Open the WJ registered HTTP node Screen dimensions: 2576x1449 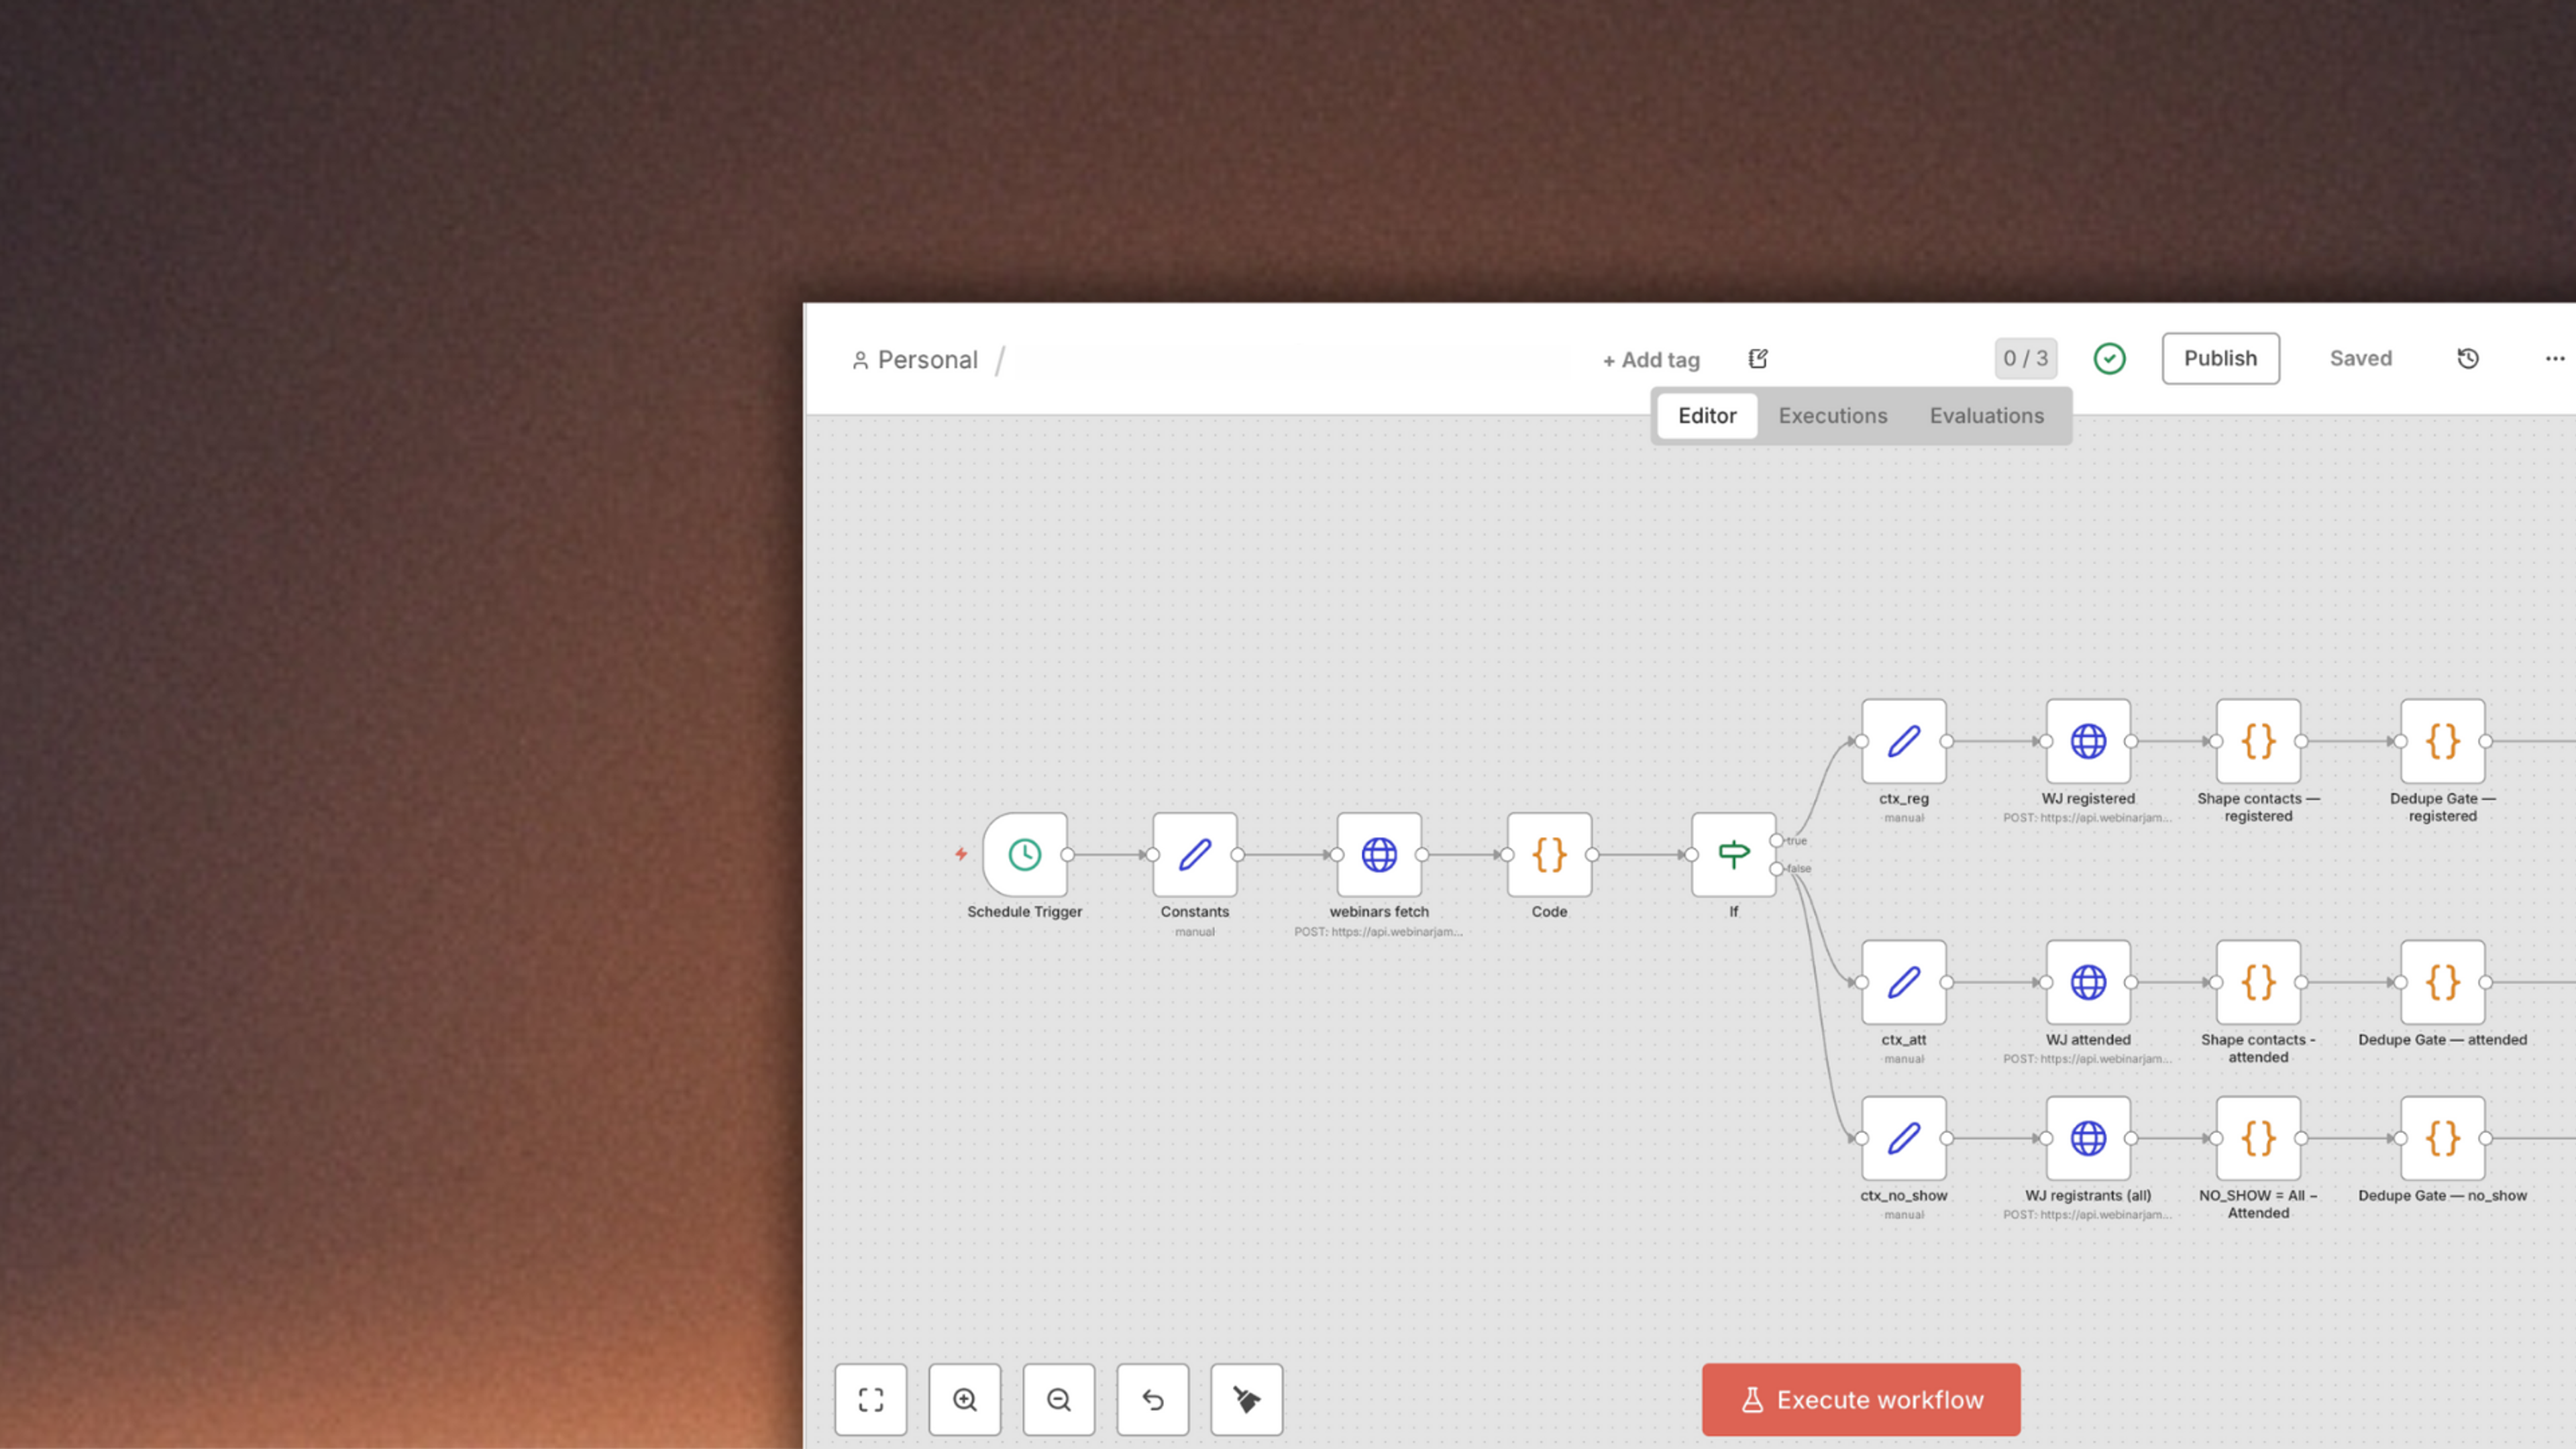2087,741
